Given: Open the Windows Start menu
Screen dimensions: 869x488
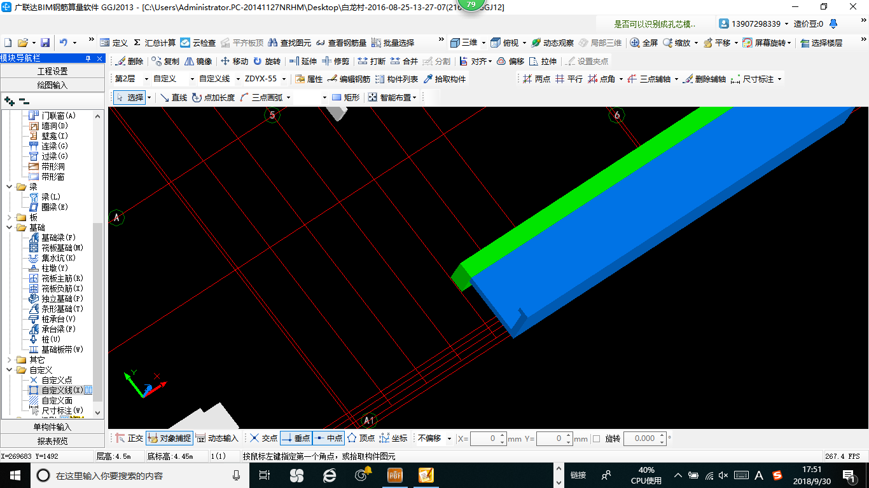Looking at the screenshot, I should coord(15,475).
